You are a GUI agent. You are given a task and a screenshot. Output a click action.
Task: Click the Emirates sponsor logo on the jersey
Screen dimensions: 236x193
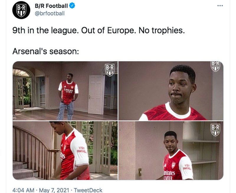point(68,90)
